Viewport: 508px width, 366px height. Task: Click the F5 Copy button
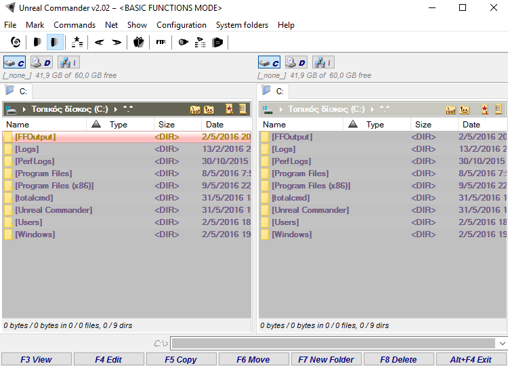pos(182,359)
